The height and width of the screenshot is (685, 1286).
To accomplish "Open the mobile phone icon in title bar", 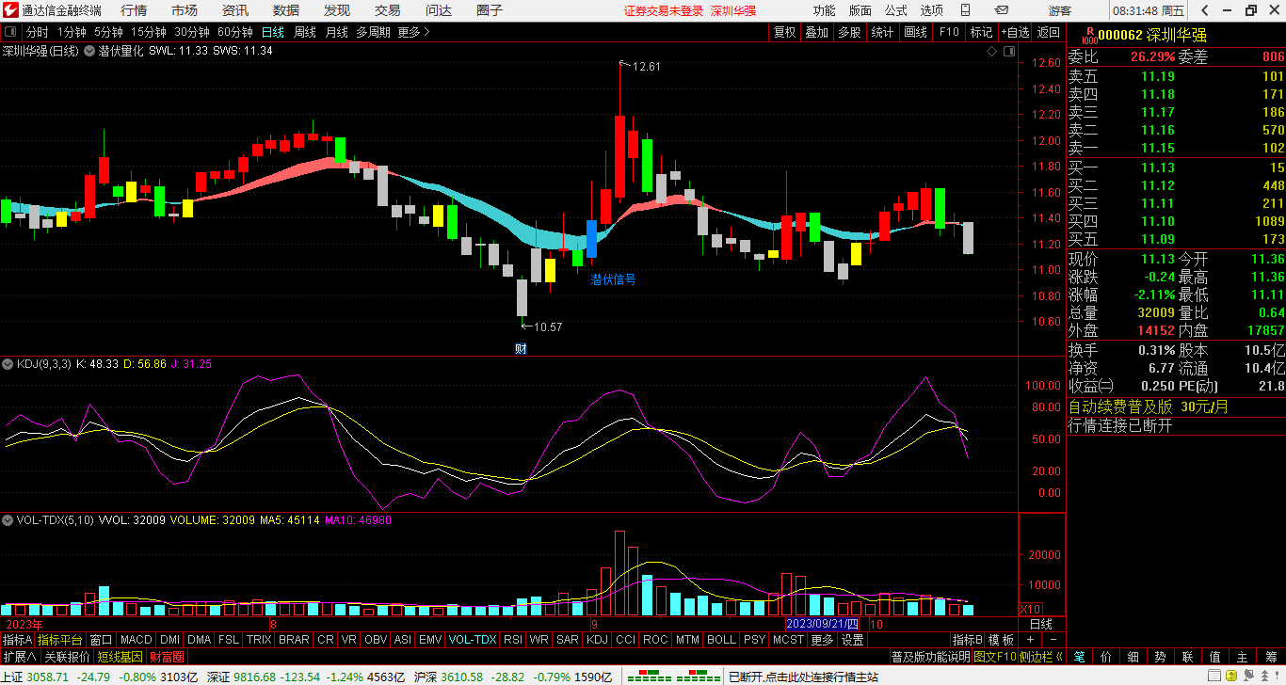I will pyautogui.click(x=965, y=10).
